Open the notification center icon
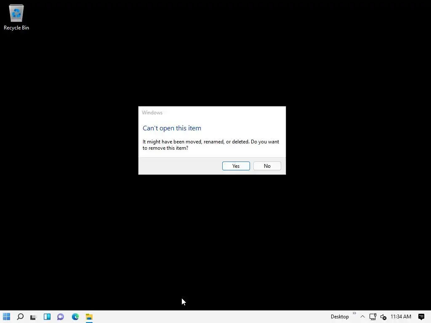The image size is (431, 323). point(421,317)
